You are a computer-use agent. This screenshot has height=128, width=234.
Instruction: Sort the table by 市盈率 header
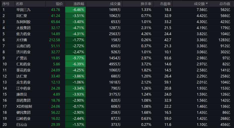pos(165,4)
